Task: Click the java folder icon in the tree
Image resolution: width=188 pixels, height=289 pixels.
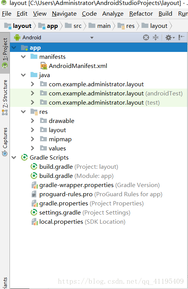Action: [34, 75]
